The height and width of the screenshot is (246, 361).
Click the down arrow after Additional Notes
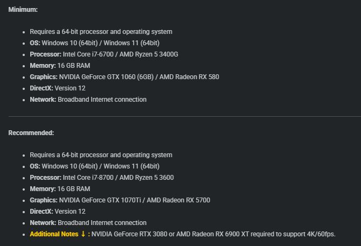point(83,234)
